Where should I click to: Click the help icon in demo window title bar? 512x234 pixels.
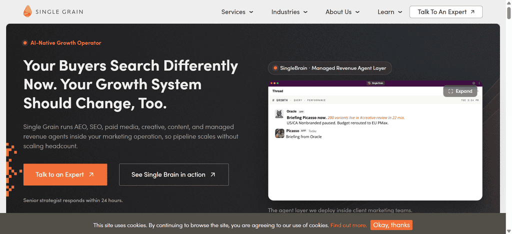click(474, 83)
